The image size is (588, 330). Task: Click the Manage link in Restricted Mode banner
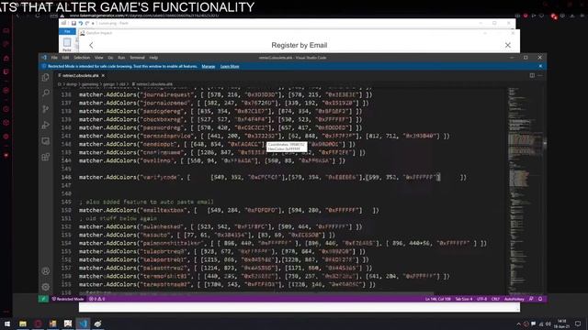coord(209,66)
